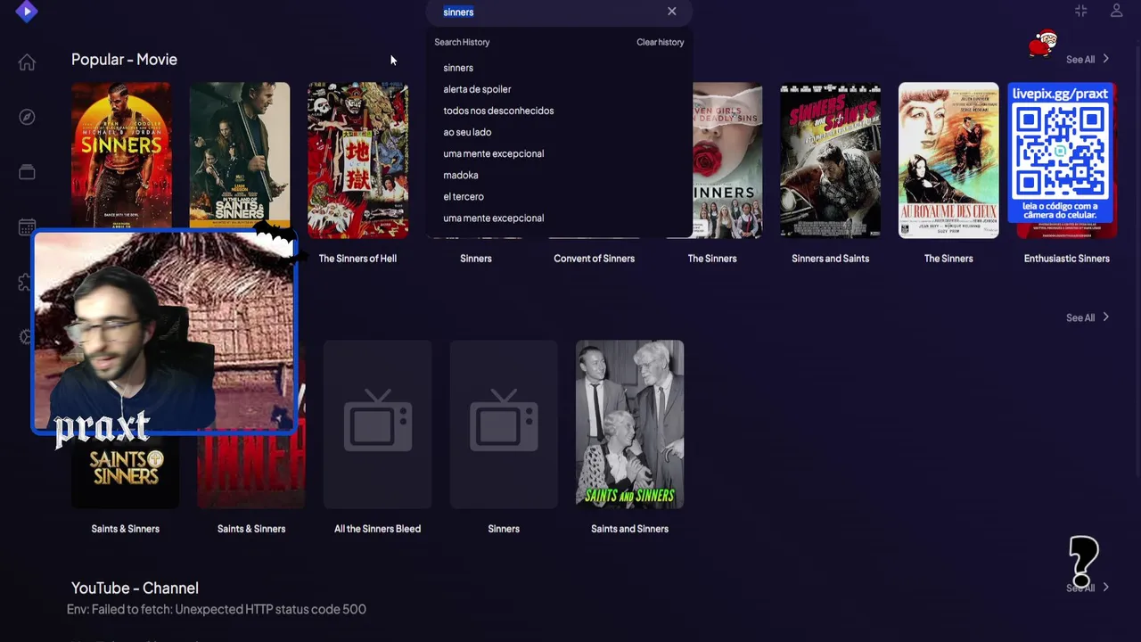The width and height of the screenshot is (1141, 642).
Task: Click the search field containing 'sinners'
Action: (x=559, y=12)
